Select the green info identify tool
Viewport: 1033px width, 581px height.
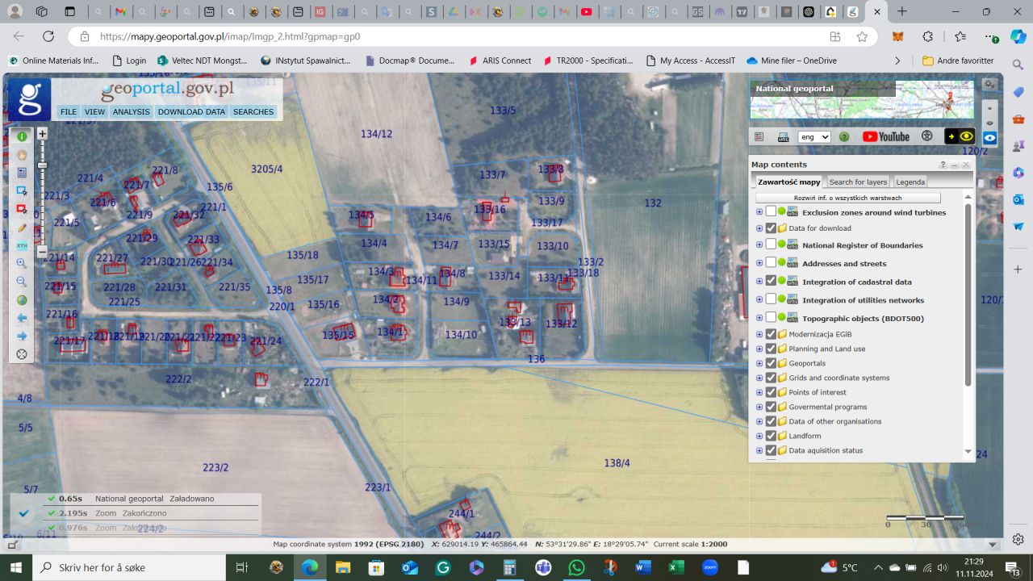pos(22,136)
